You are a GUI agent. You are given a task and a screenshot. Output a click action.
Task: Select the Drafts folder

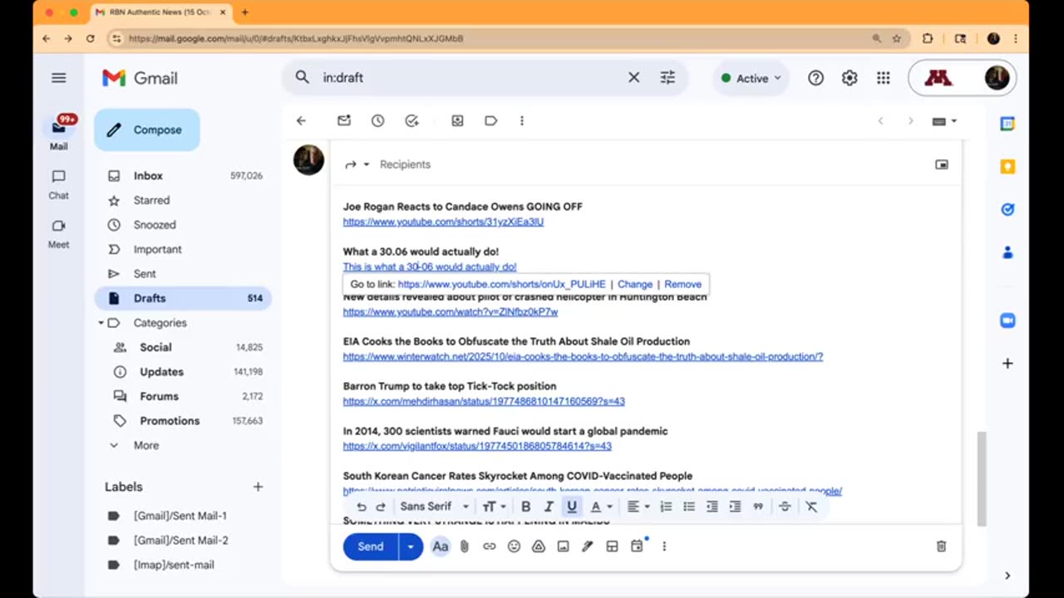tap(183, 298)
